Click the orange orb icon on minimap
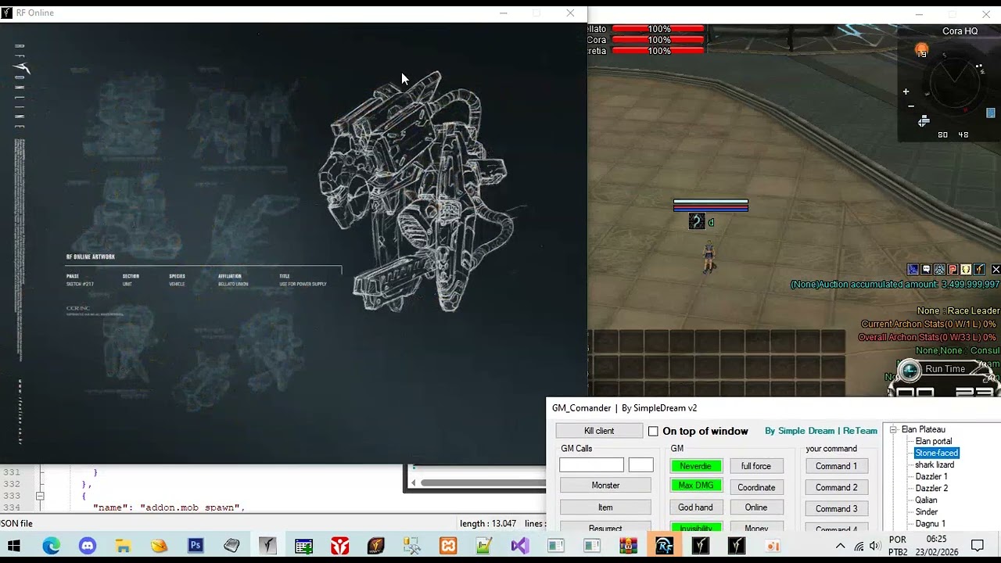Viewport: 1001px width, 563px height. point(921,50)
